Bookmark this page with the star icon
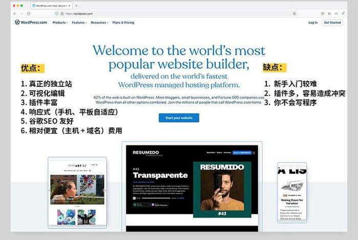 click(x=294, y=14)
